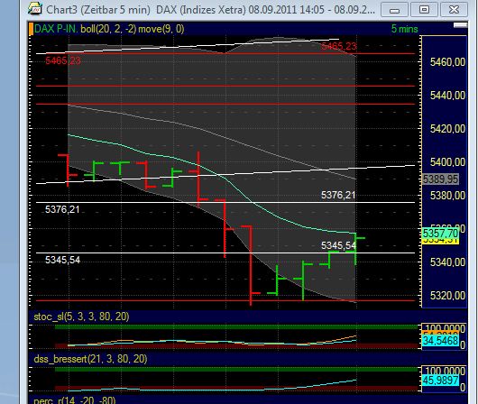Click the left 5465,23 red level label
The image size is (478, 404).
pos(63,60)
